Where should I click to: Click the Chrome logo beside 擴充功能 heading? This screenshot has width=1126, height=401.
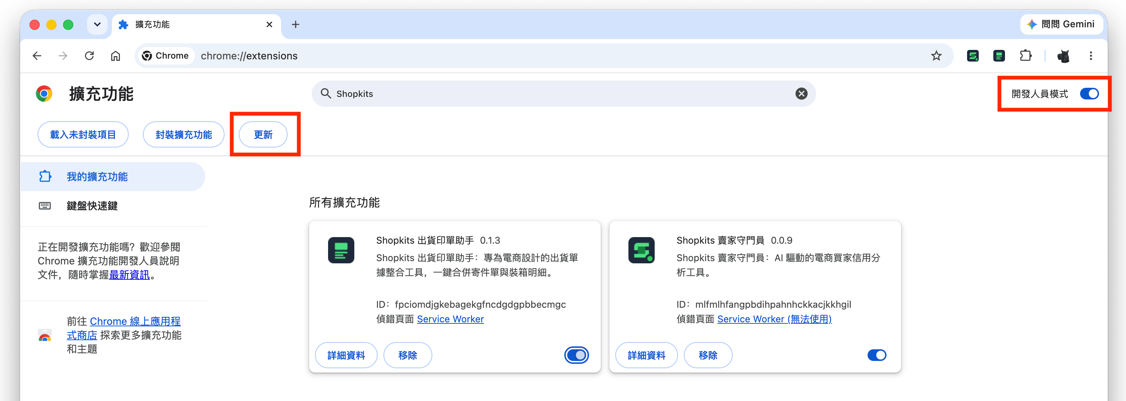pyautogui.click(x=44, y=94)
